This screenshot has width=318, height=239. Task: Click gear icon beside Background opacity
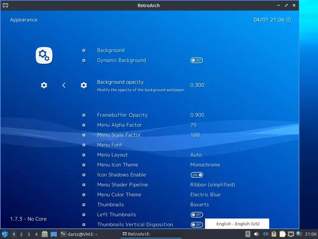[x=84, y=85]
